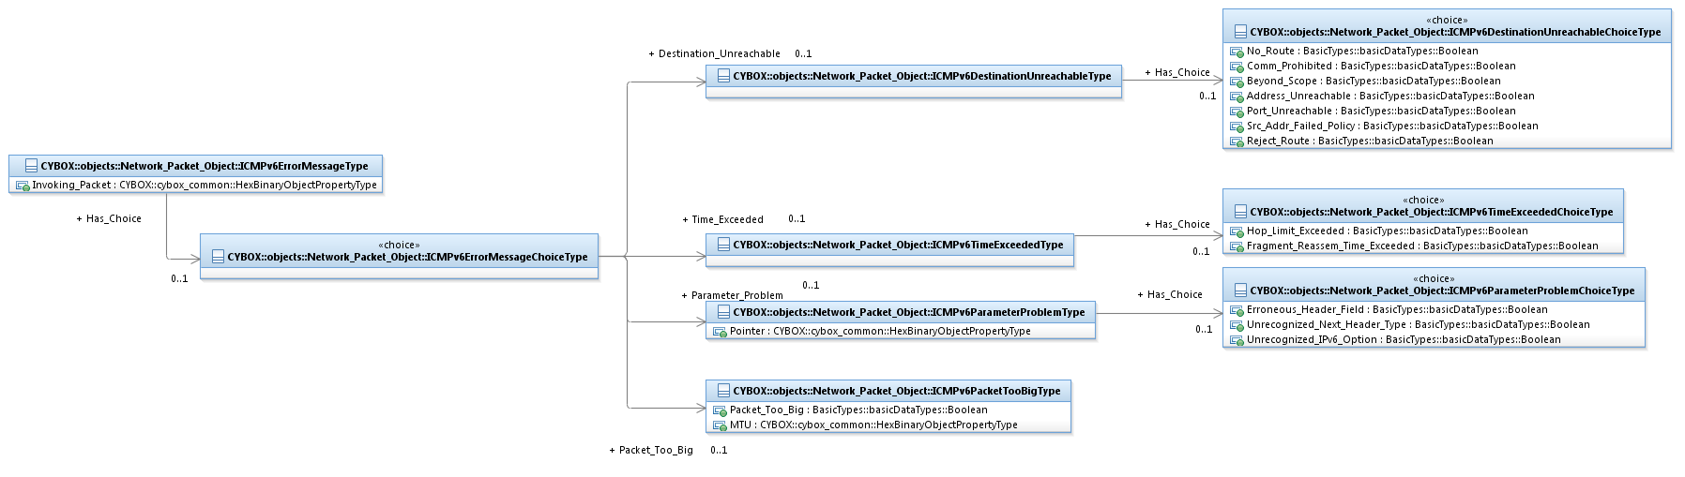Click the Packet_Too_Big association label
1685x477 pixels.
coord(651,450)
